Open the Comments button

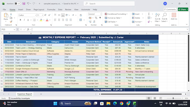click(x=170, y=9)
